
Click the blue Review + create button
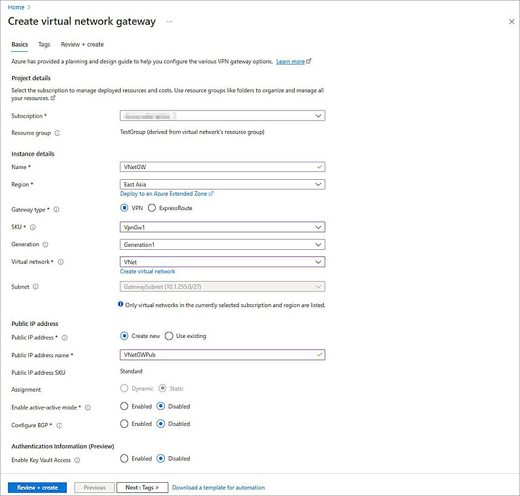click(37, 488)
